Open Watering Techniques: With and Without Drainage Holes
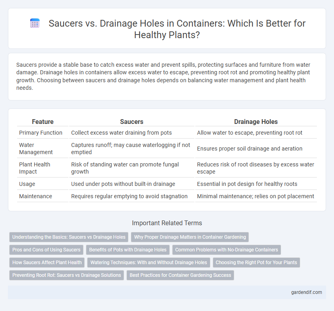This screenshot has height=311, width=334. pyautogui.click(x=149, y=263)
